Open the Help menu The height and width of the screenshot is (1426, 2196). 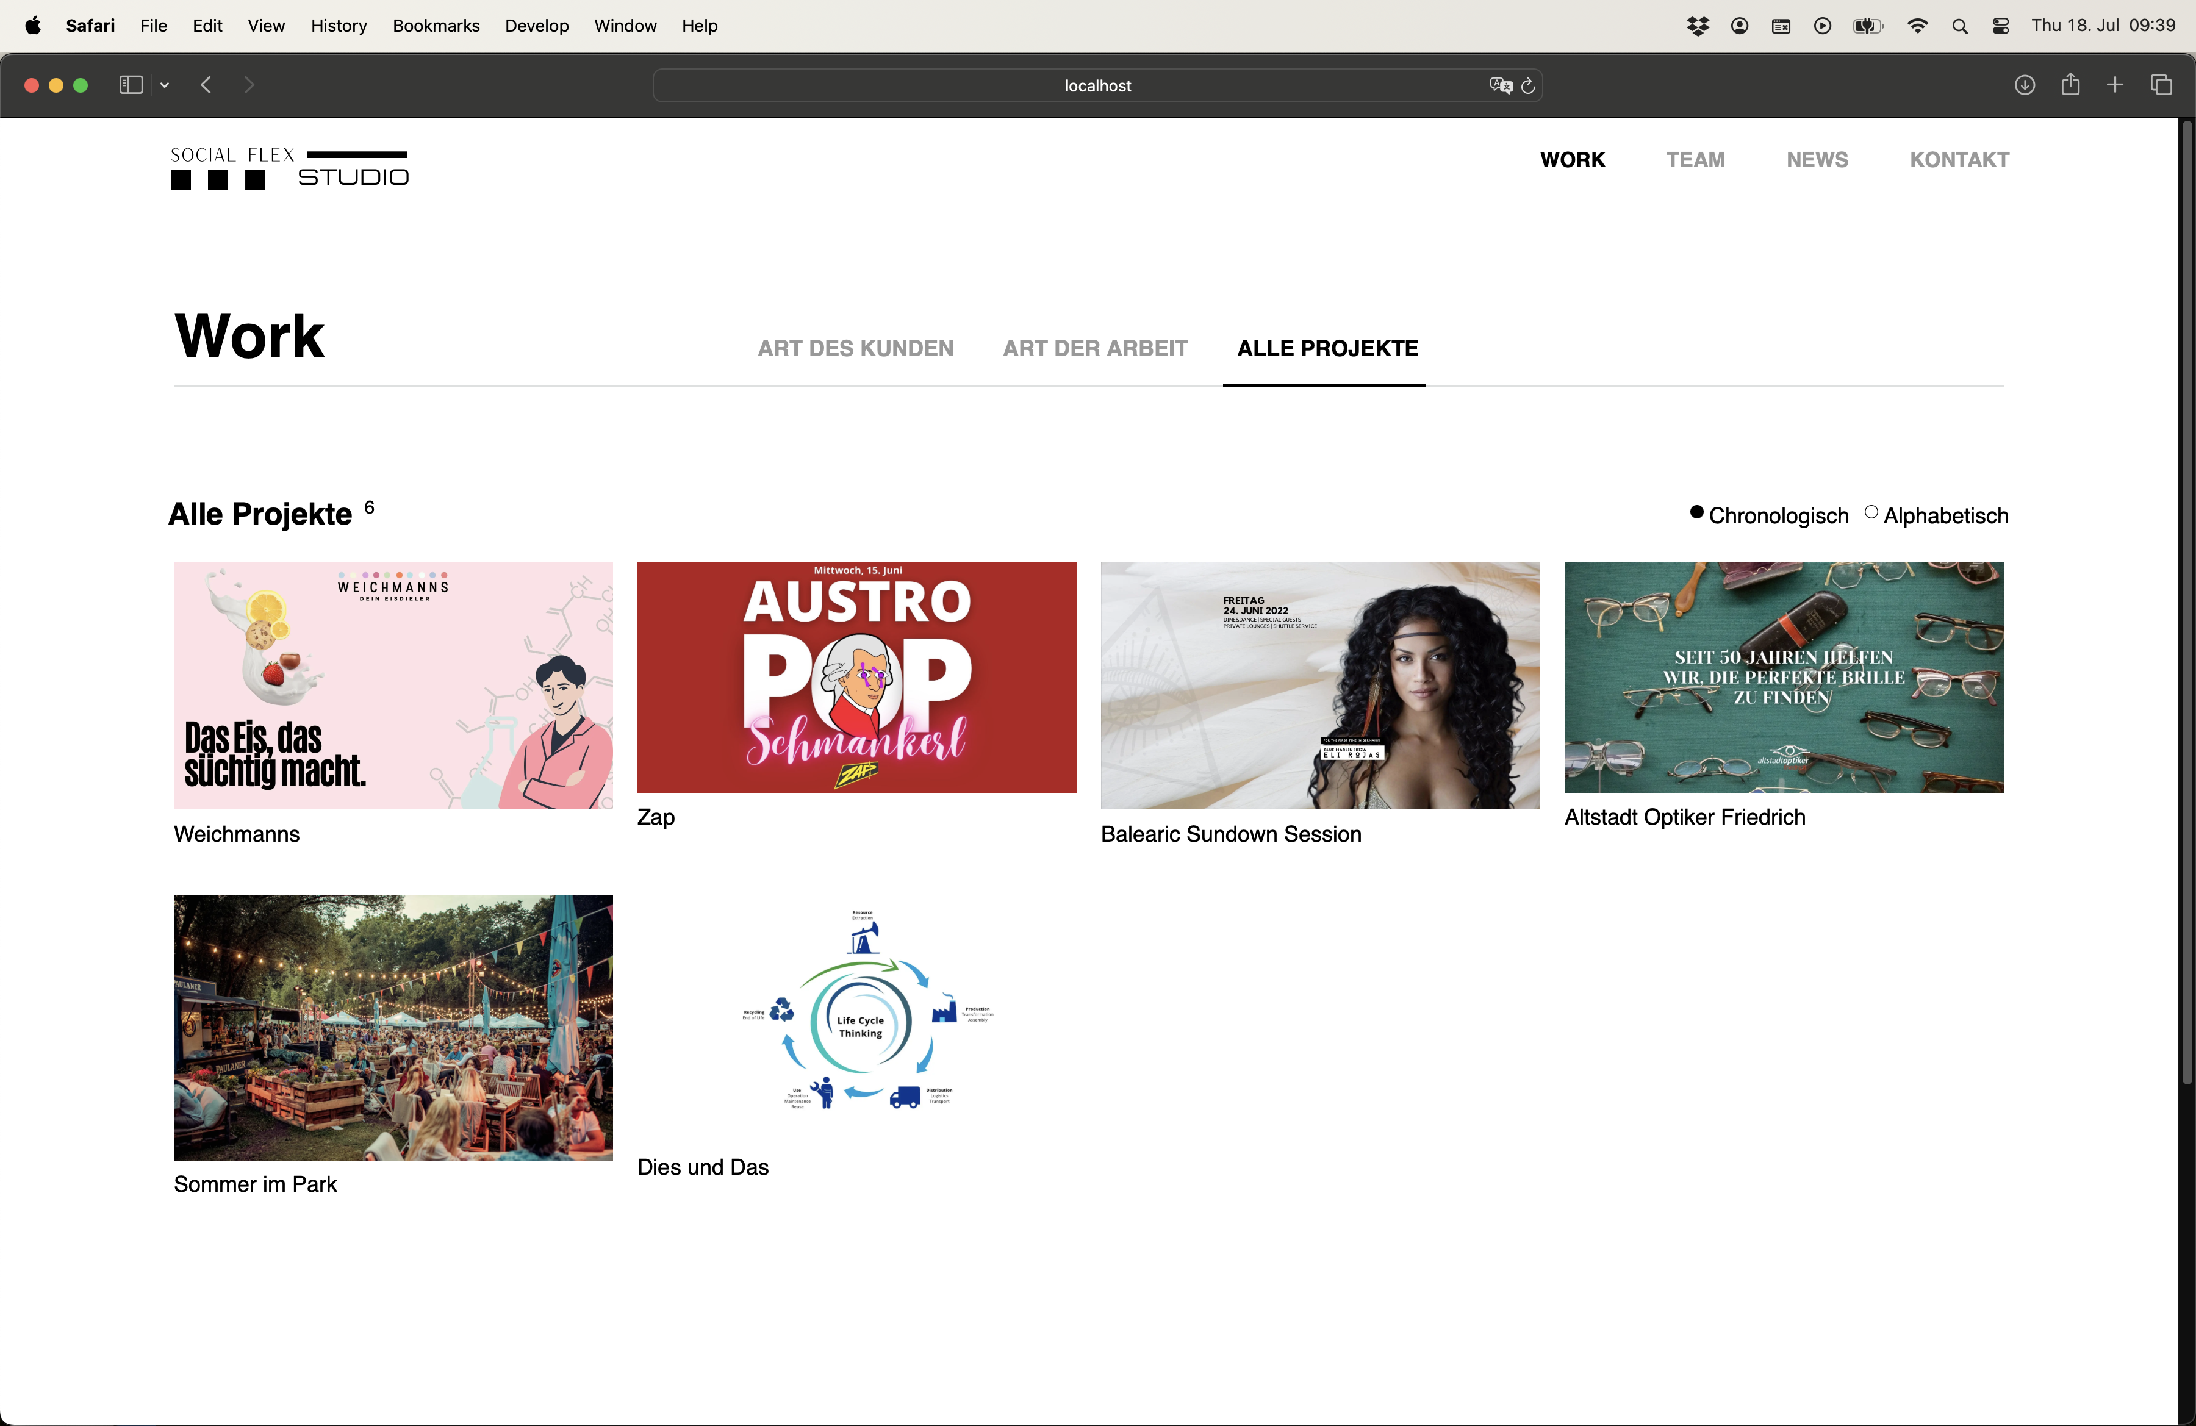pyautogui.click(x=700, y=26)
